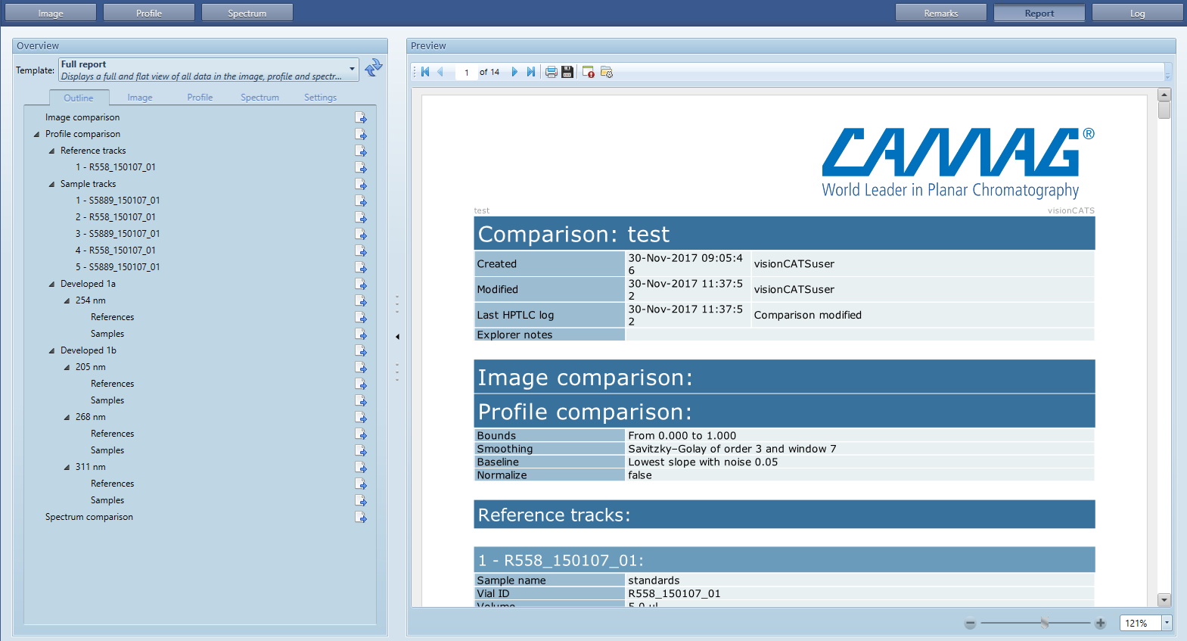Viewport: 1187px width, 641px height.
Task: Click go-to icon for 1 - S5889_150107_01 row
Action: [361, 201]
